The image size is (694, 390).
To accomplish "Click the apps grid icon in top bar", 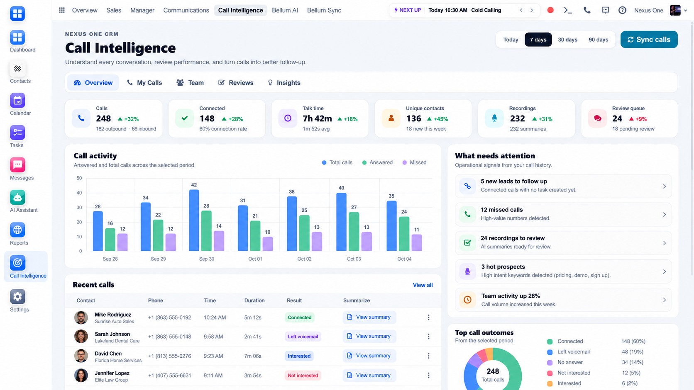I will [x=62, y=10].
